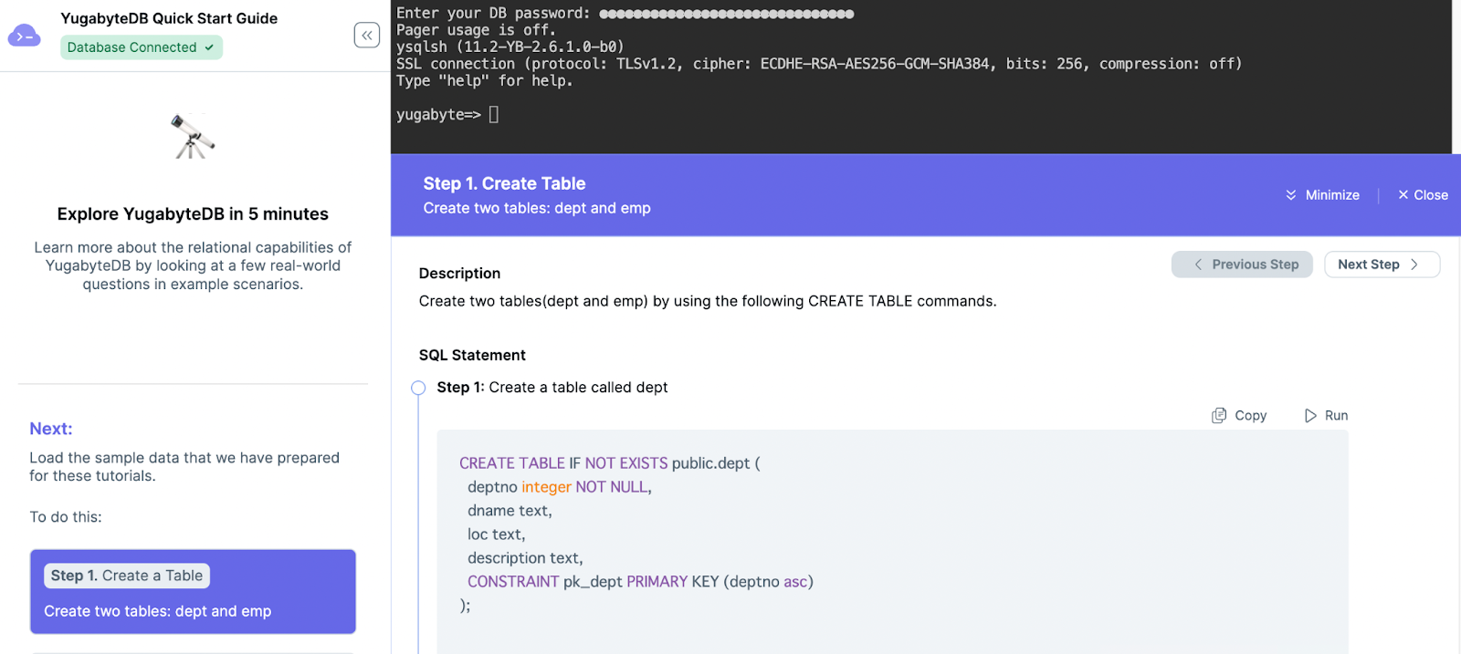Focus the yugabyte terminal prompt

pos(494,115)
